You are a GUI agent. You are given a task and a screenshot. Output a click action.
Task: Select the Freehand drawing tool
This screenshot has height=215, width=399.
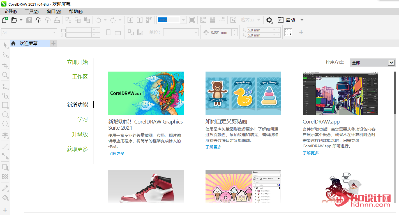pos(5,86)
